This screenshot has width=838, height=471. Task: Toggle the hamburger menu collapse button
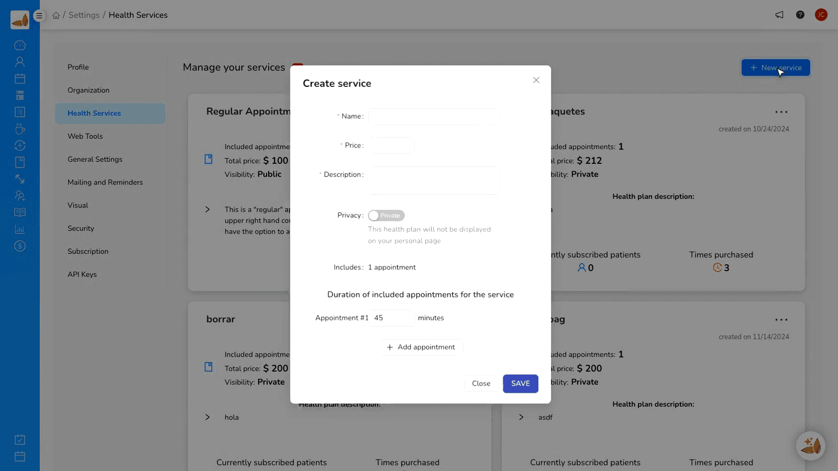[39, 16]
